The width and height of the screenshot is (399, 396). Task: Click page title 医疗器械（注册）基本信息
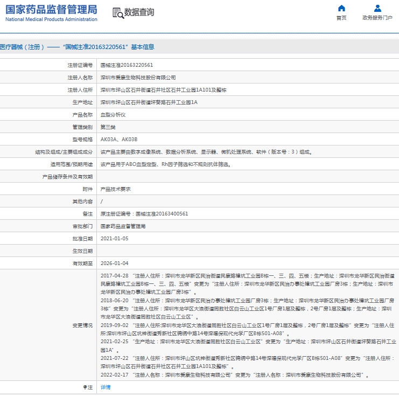[x=77, y=47]
